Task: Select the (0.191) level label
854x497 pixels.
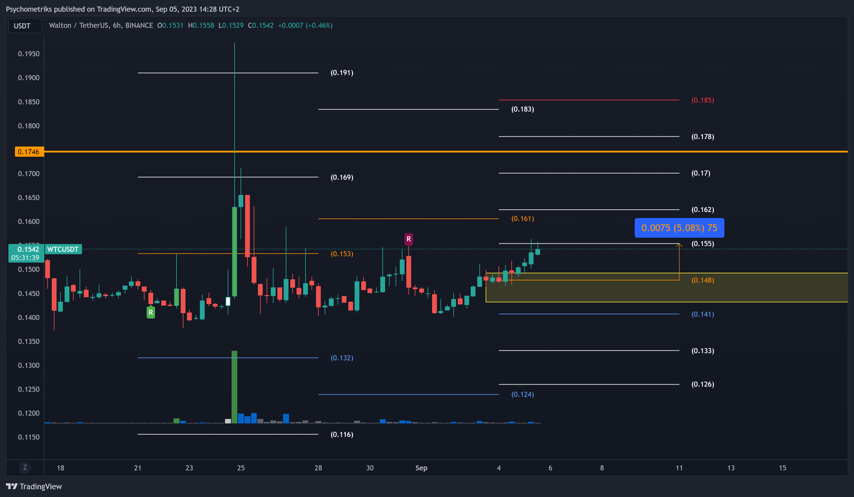Action: (x=342, y=72)
